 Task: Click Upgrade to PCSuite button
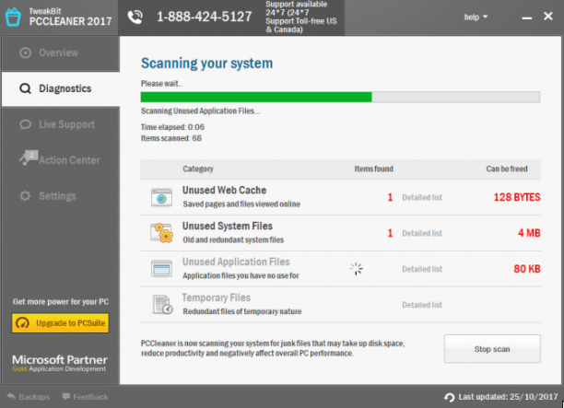click(x=61, y=322)
